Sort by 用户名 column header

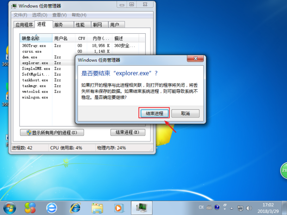64,38
